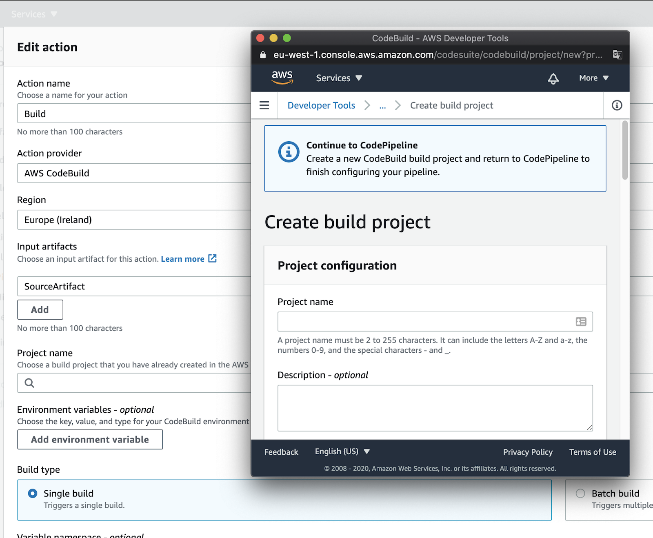This screenshot has width=653, height=538.
Task: Expand the collapsed breadcrumb ellipsis
Action: 382,106
